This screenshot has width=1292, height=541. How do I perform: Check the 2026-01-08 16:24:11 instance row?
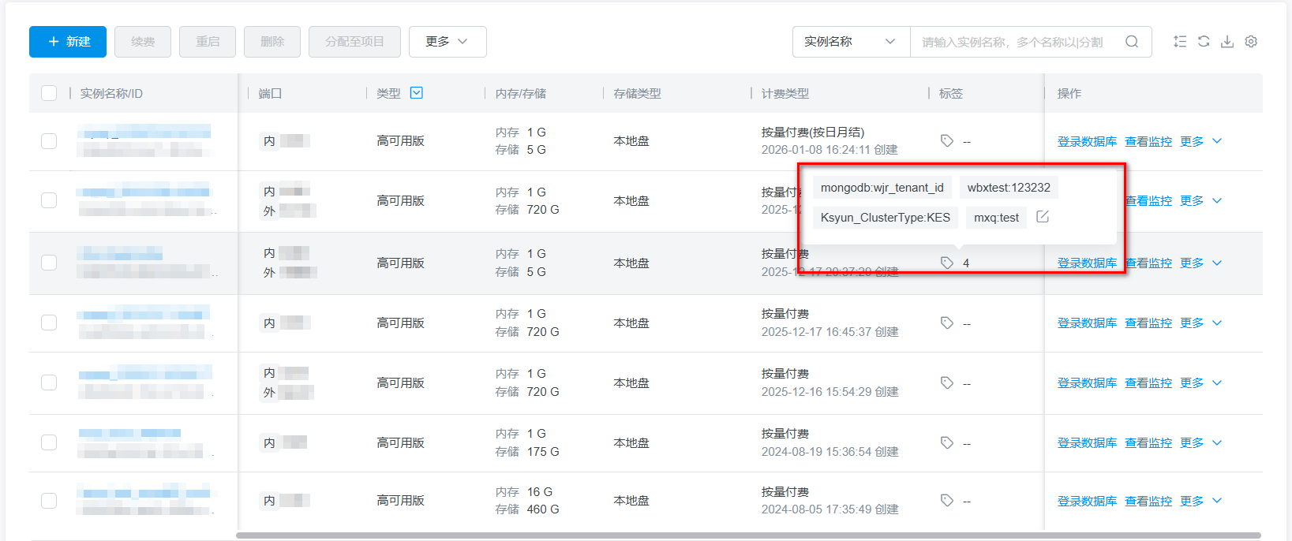tap(49, 141)
